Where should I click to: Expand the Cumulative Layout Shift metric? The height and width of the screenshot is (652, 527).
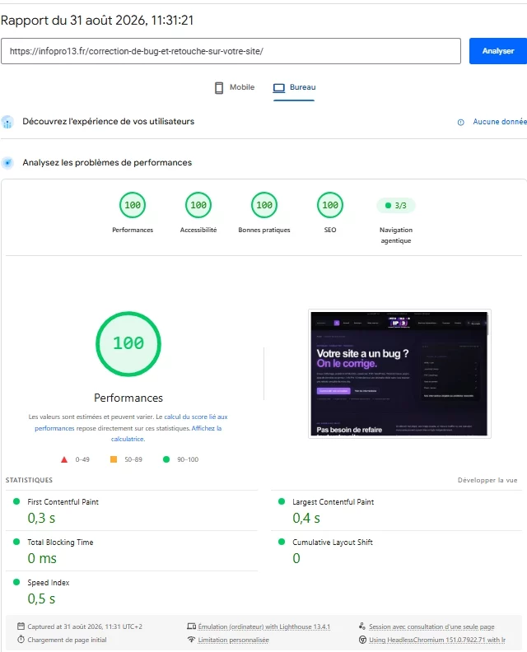coord(396,551)
